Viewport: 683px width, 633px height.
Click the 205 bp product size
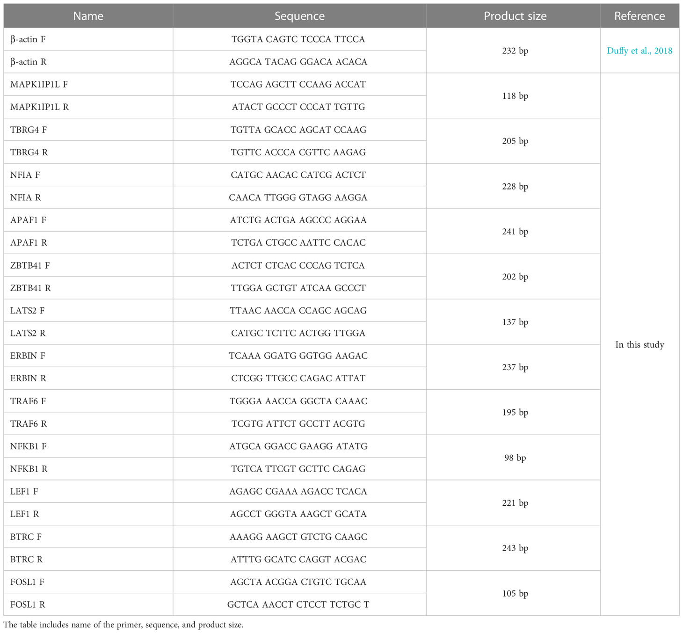point(515,141)
